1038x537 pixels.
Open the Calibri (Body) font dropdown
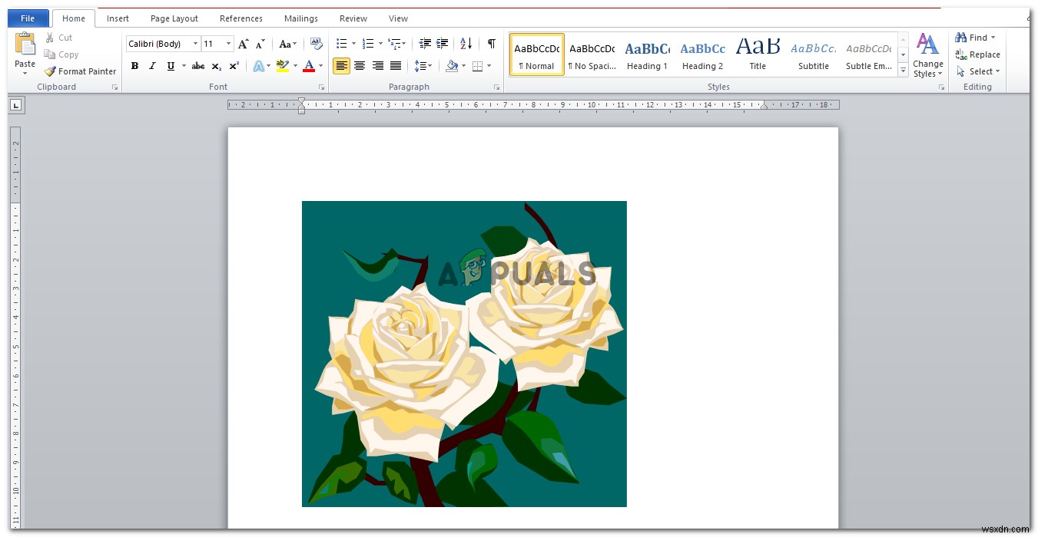tap(196, 44)
